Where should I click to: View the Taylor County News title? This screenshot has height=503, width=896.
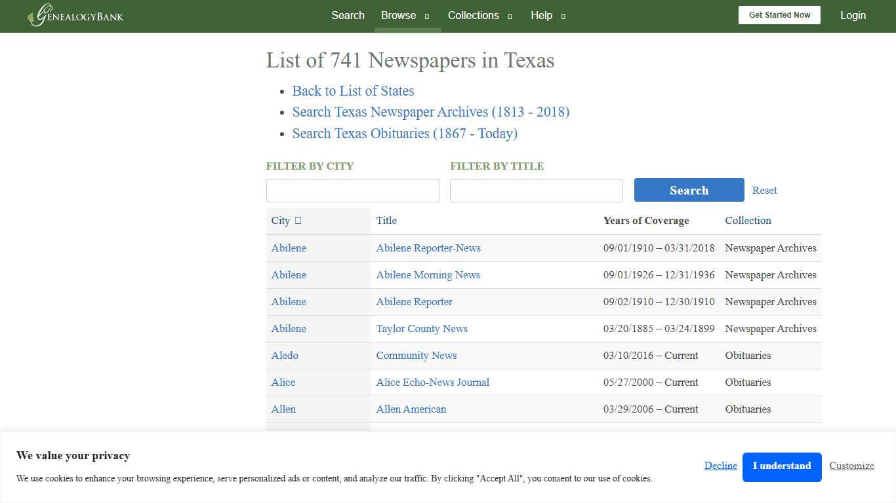pyautogui.click(x=422, y=328)
